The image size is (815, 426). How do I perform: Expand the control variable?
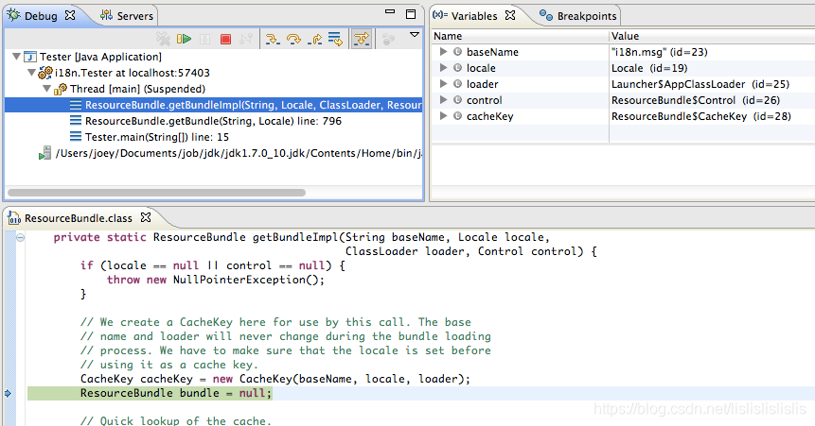click(x=443, y=99)
